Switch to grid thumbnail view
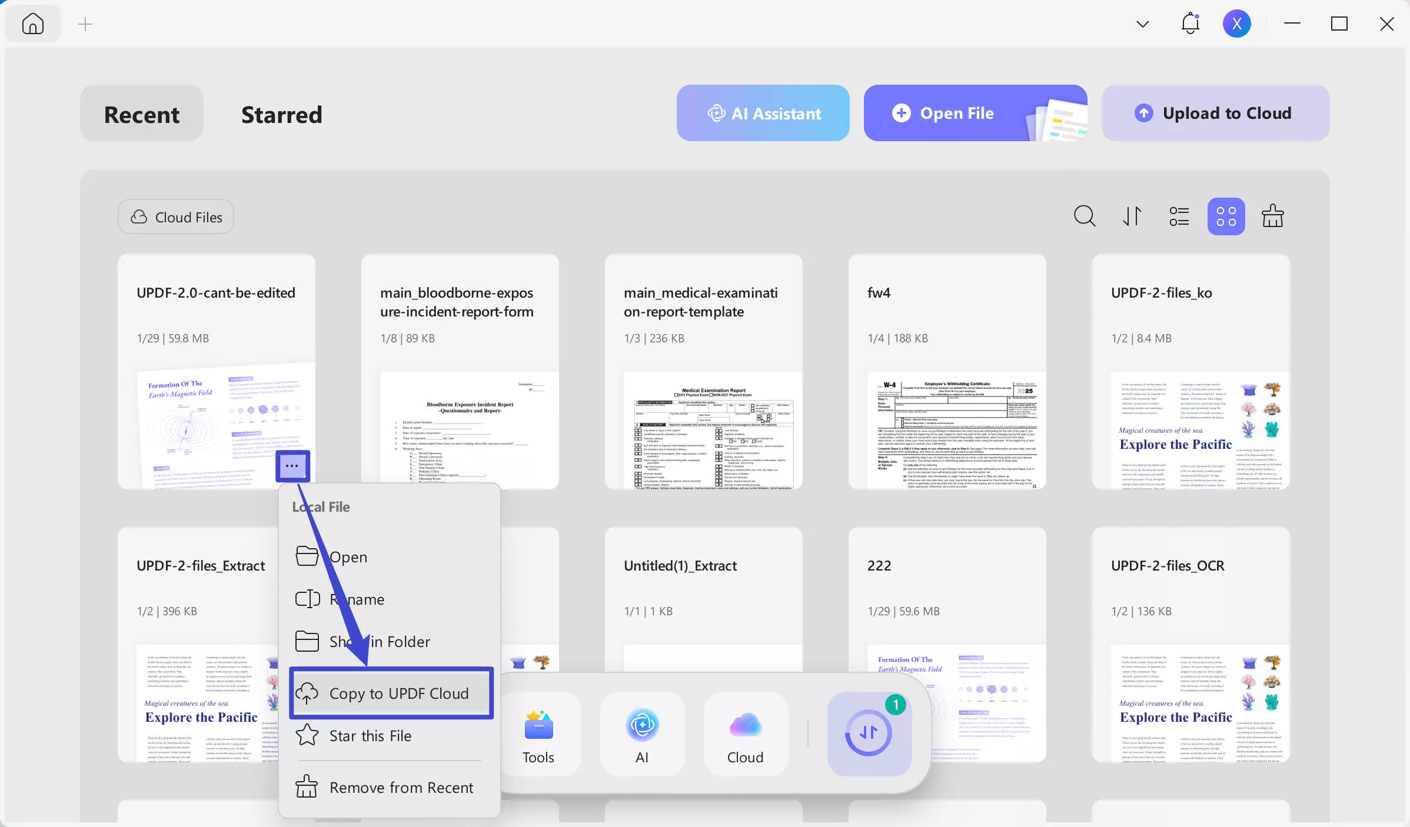The width and height of the screenshot is (1410, 827). [1226, 216]
